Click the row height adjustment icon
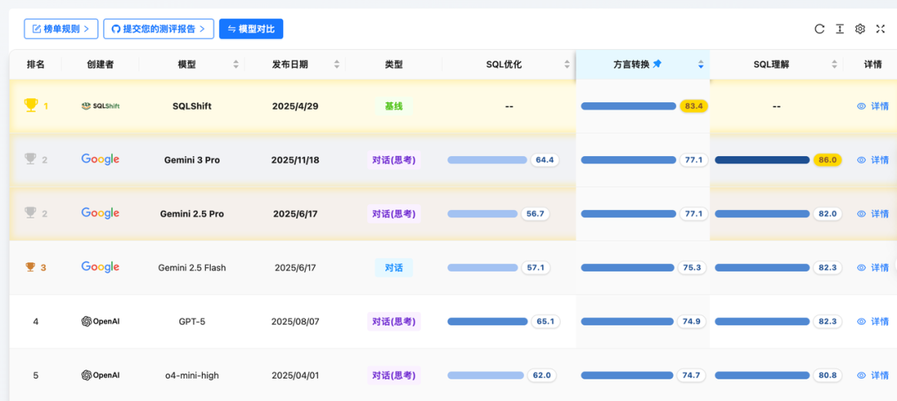 839,29
